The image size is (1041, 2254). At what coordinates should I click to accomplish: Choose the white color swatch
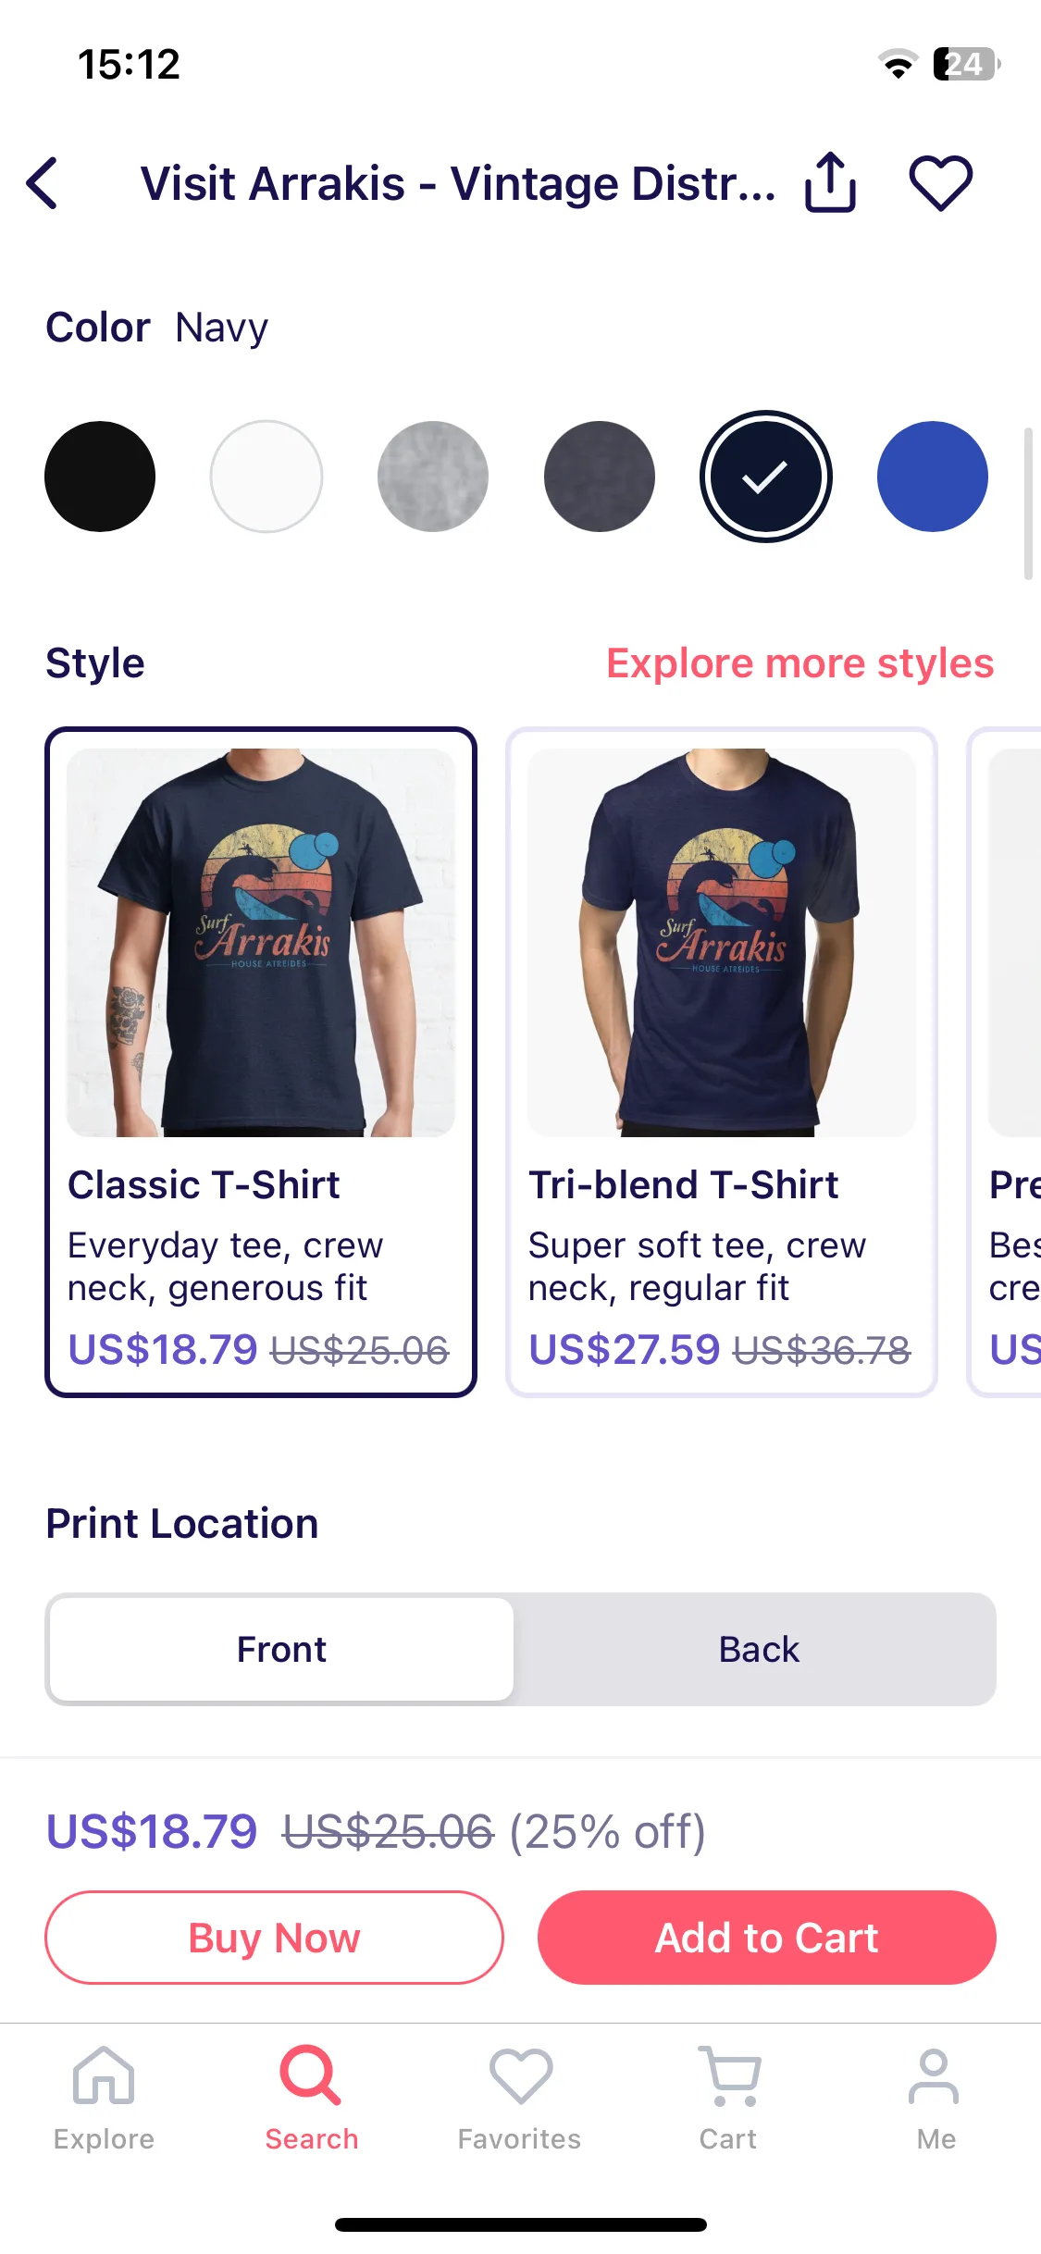point(266,477)
